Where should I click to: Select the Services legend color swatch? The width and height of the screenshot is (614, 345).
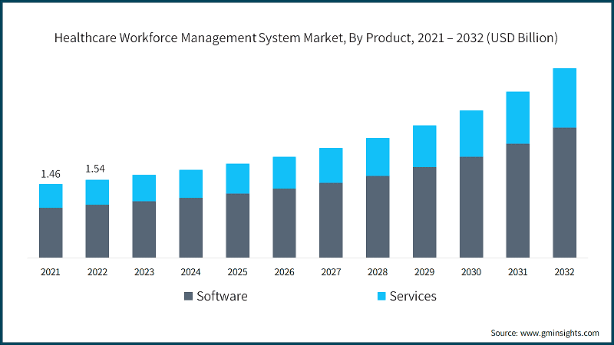tap(381, 296)
